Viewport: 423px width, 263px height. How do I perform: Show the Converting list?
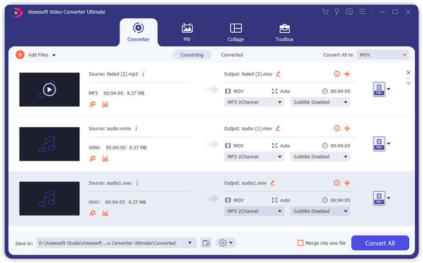[x=192, y=55]
